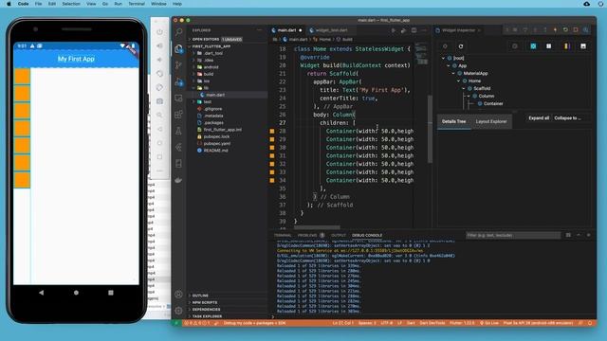Click emulator zoom icon
Image resolution: width=607 pixels, height=341 pixels.
click(159, 116)
